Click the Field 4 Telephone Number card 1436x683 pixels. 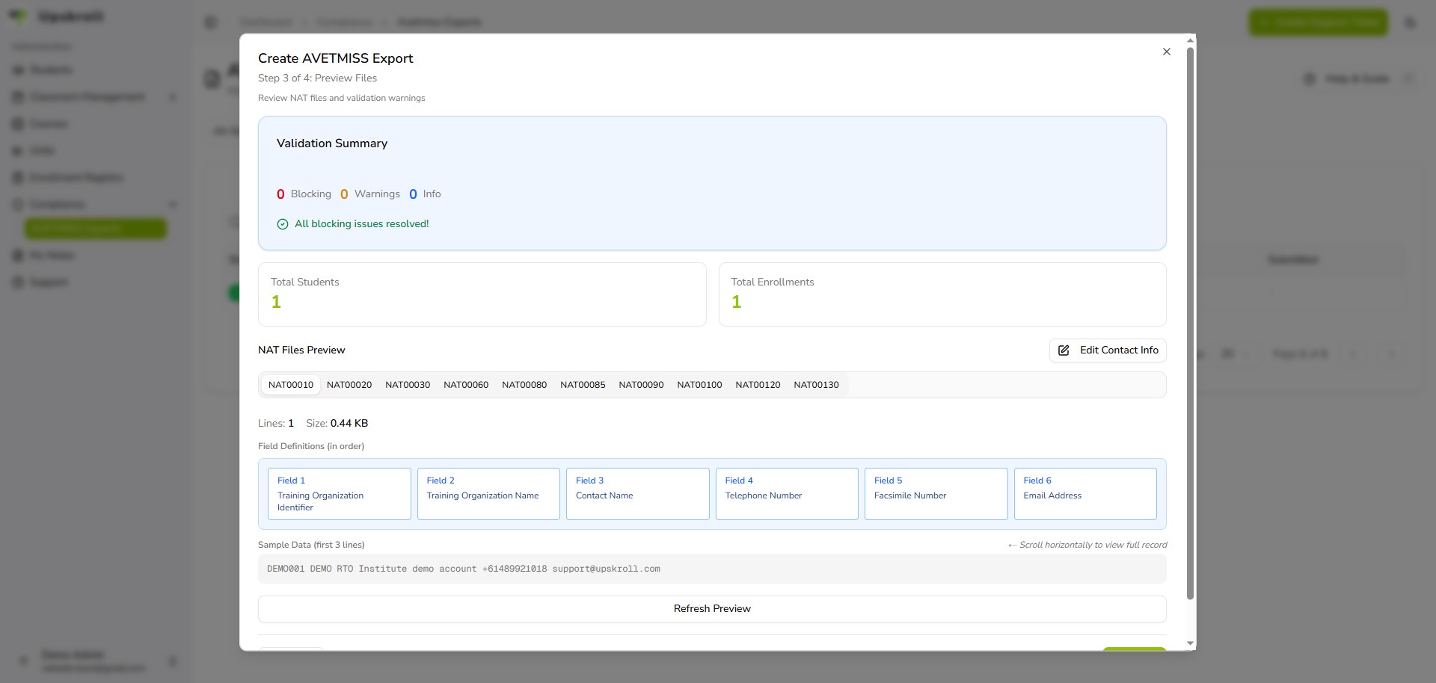(x=787, y=494)
